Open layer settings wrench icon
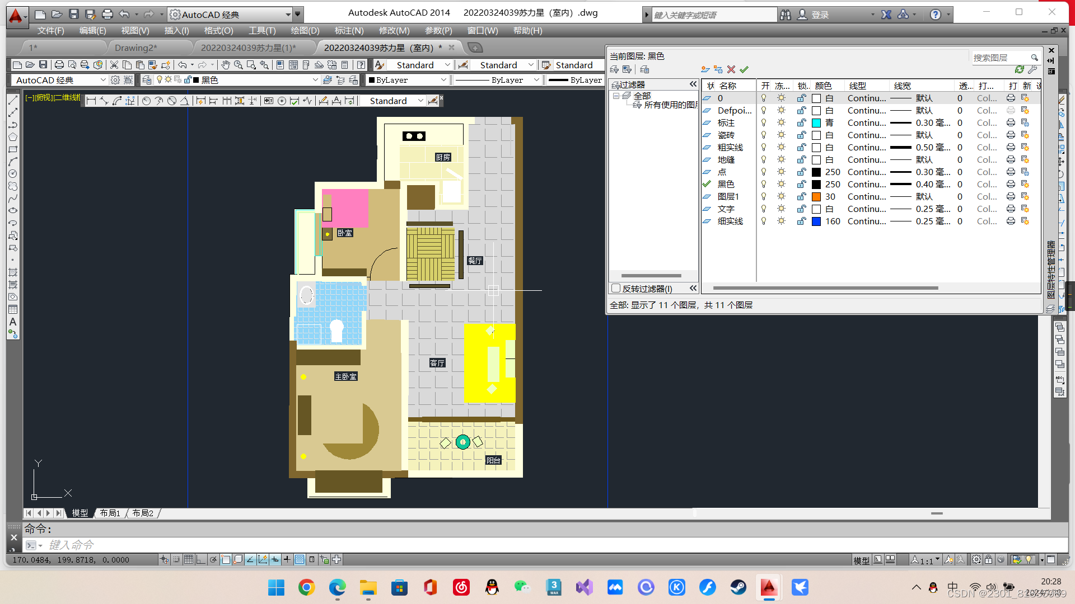 [x=1032, y=69]
